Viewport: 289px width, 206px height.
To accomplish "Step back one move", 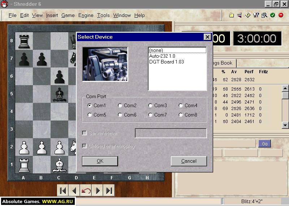I will click(74, 190).
